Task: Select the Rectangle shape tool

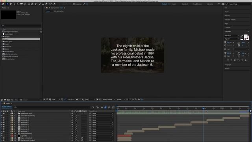Action: (29, 4)
